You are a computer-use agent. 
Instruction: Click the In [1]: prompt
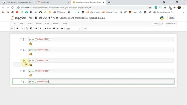tap(23, 39)
